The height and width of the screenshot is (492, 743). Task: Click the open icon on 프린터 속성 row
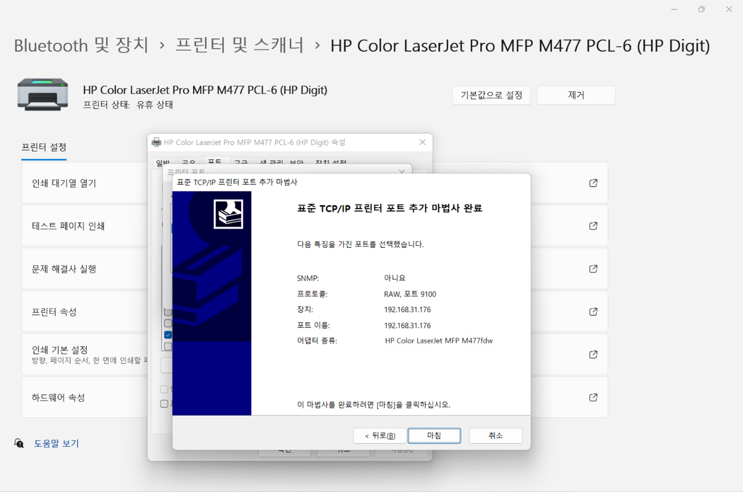(593, 311)
